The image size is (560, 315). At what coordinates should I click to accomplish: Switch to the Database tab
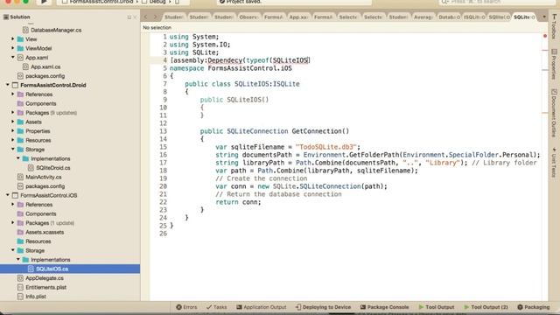click(448, 17)
